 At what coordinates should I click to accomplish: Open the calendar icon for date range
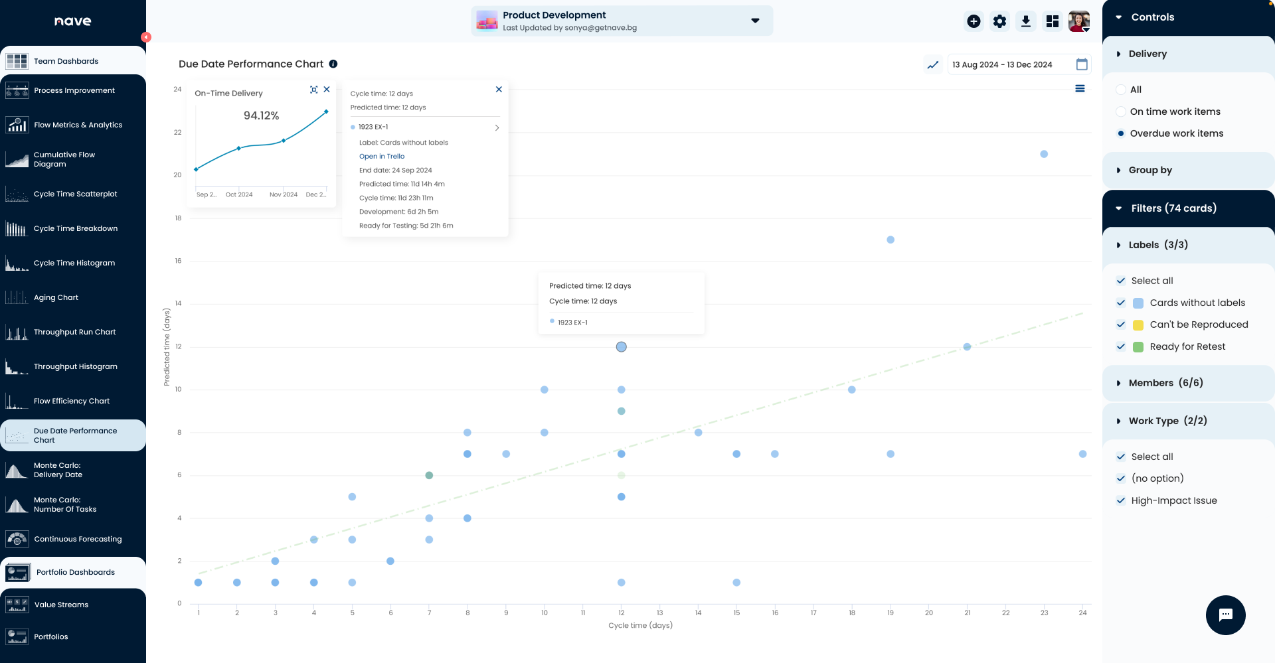click(1082, 64)
